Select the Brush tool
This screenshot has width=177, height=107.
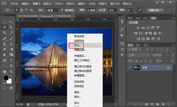tap(11, 39)
